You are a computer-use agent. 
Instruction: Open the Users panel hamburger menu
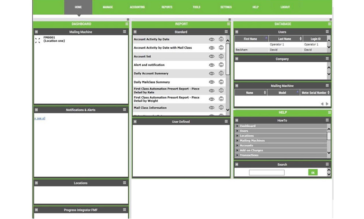click(x=327, y=32)
